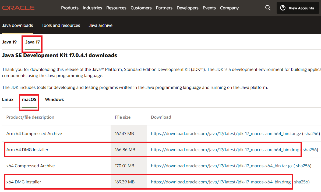Open the Resources menu
321x192 pixels.
(116, 8)
